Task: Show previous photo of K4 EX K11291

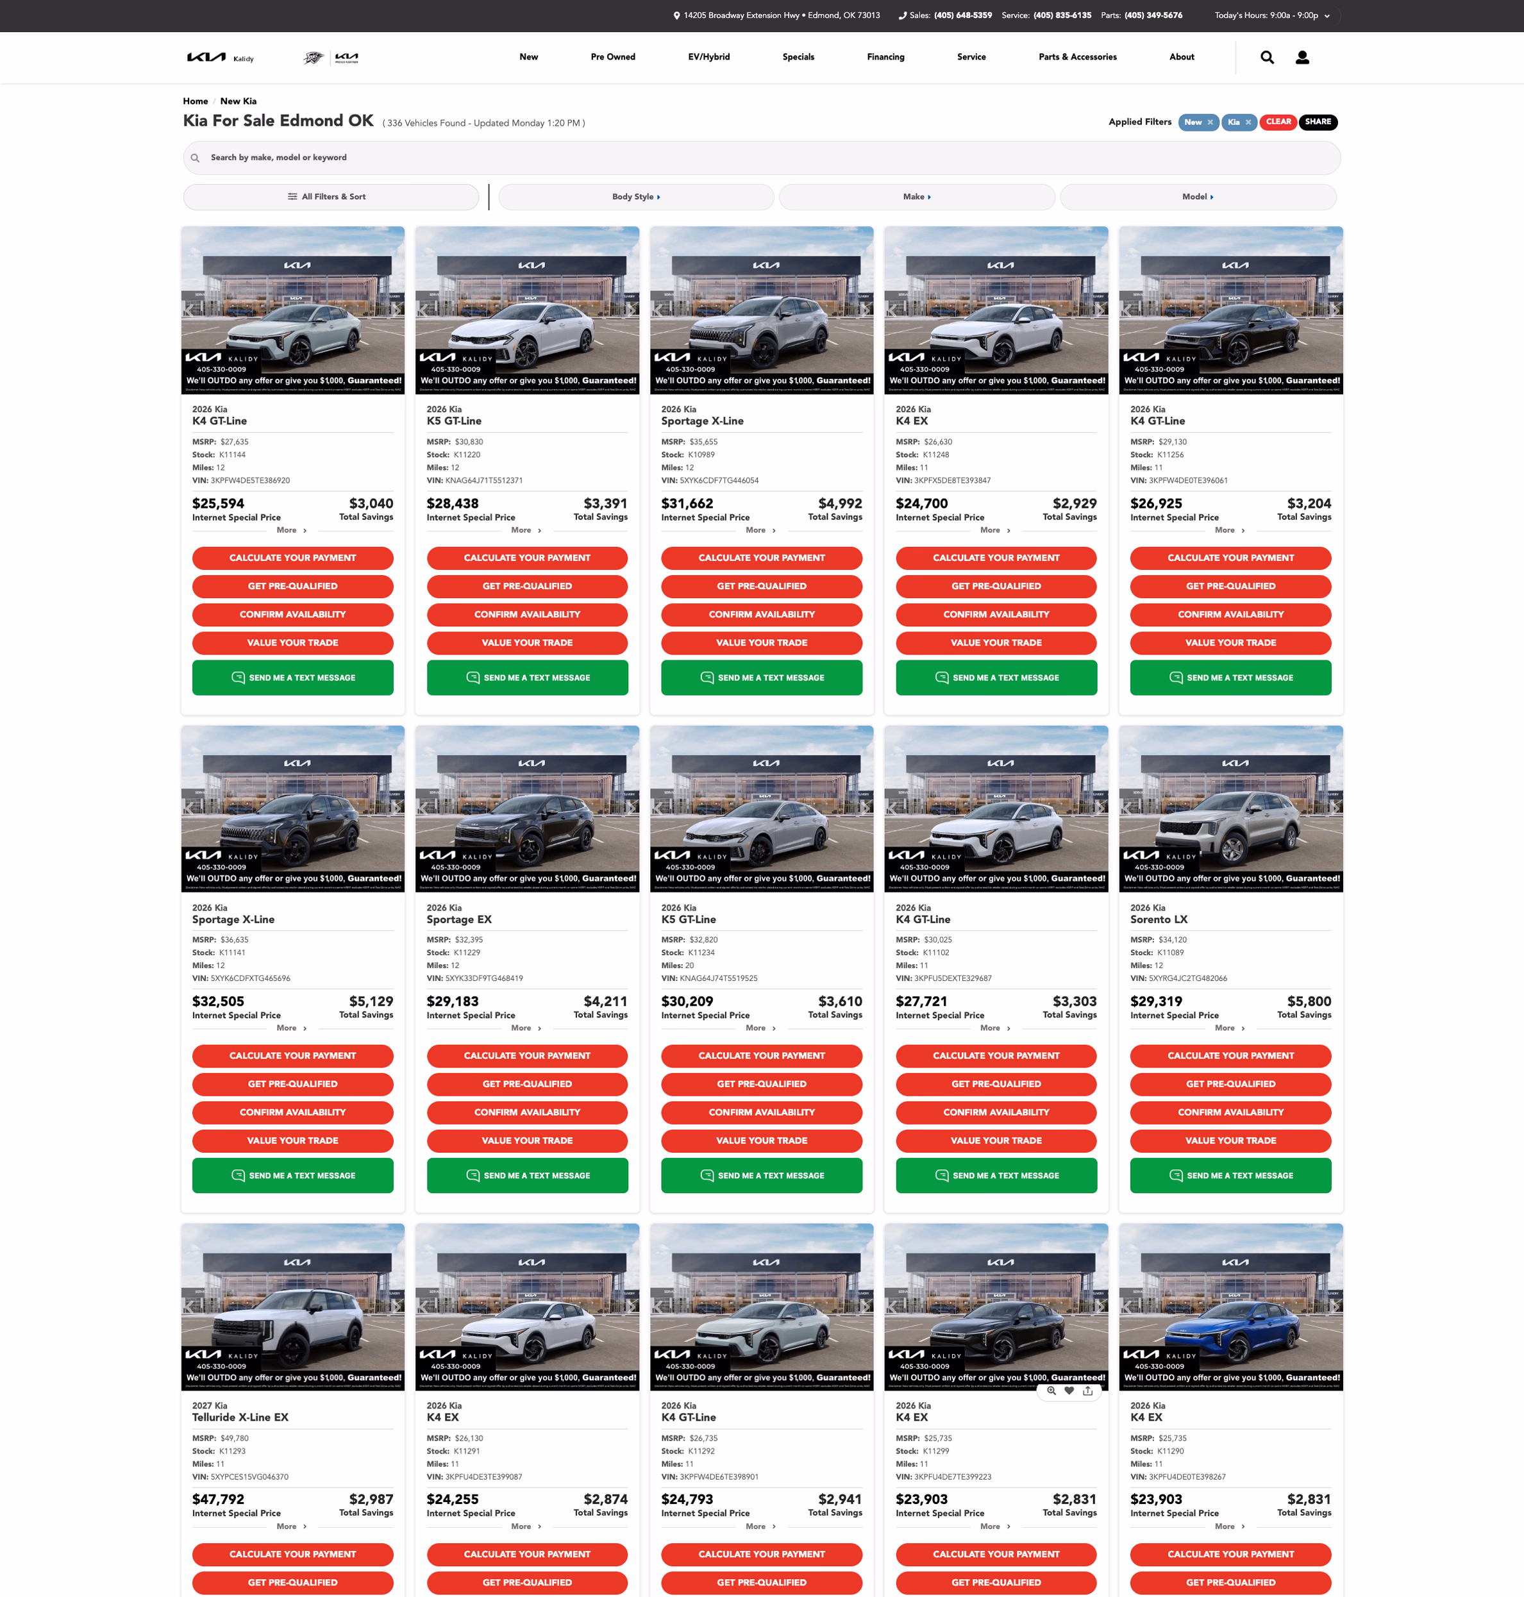Action: [425, 1306]
